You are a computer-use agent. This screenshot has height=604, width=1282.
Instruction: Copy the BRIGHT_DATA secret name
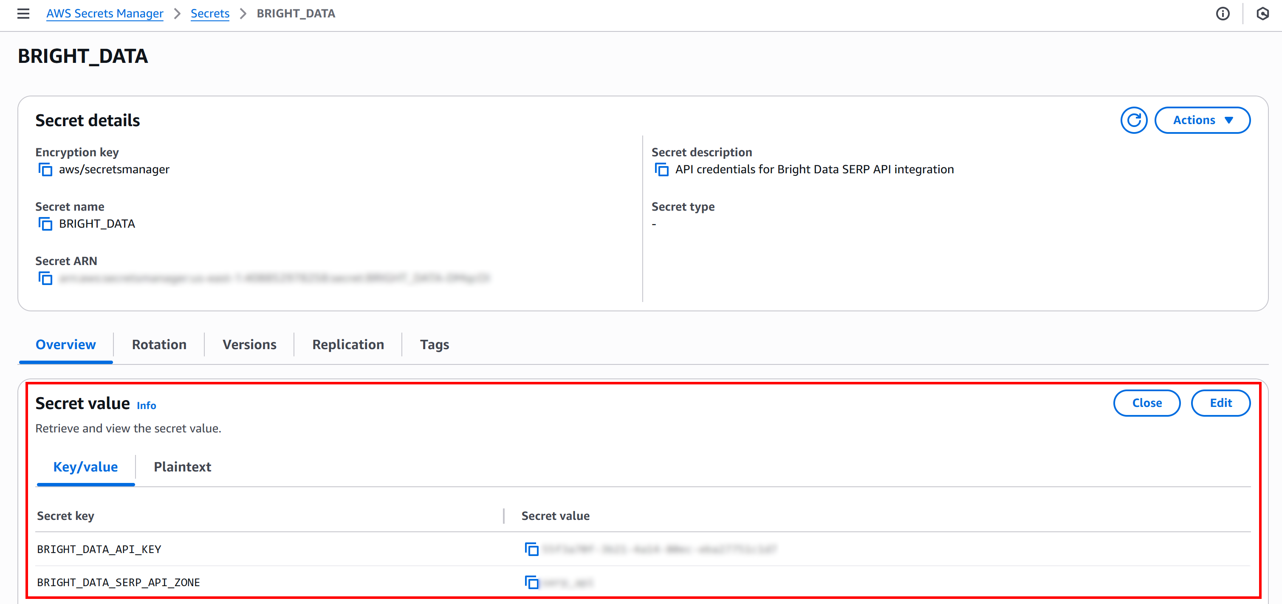(45, 224)
